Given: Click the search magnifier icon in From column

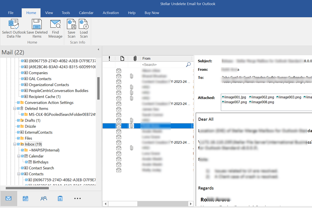Looking at the screenshot, I should tap(188, 64).
